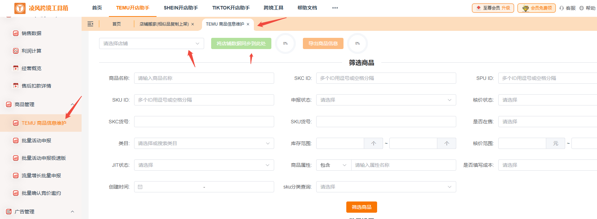The width and height of the screenshot is (597, 219).
Task: Open the sku分类查询 dropdown
Action: [x=386, y=187]
